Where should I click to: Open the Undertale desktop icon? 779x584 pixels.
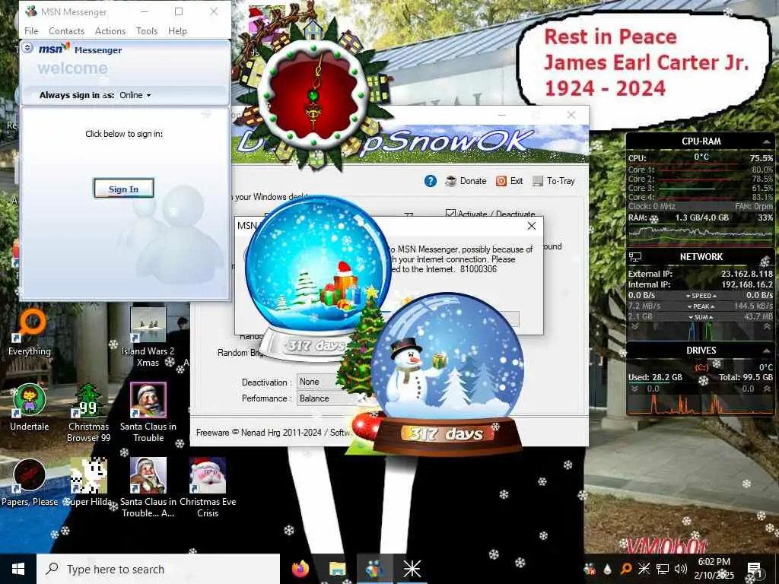30,408
